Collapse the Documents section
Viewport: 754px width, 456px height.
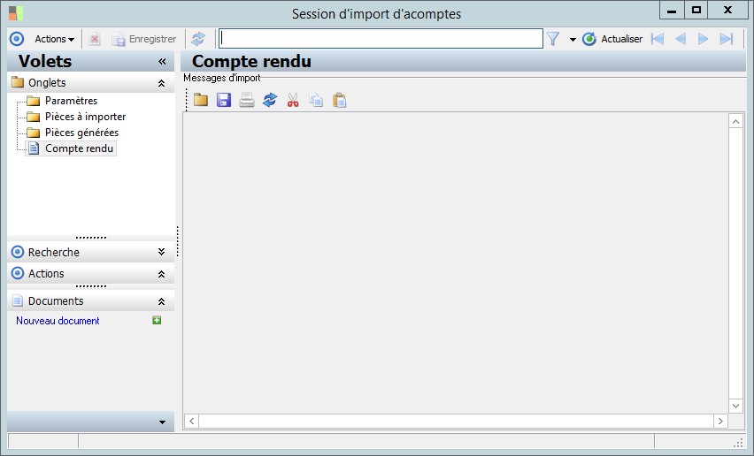(162, 301)
